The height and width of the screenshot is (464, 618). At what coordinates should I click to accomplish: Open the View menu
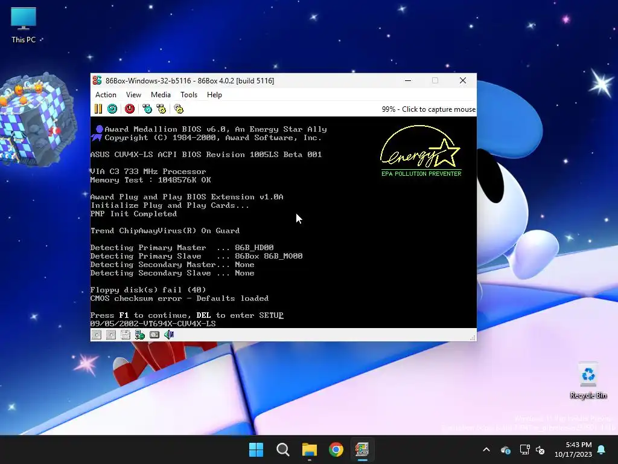coord(133,95)
